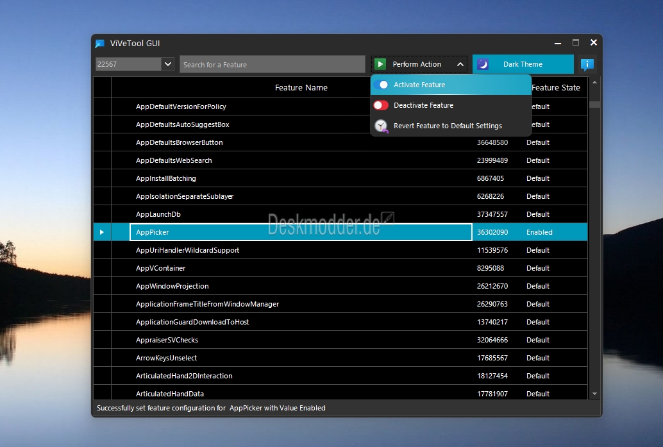Click feature ID 6268226
The image size is (663, 447).
tap(491, 196)
